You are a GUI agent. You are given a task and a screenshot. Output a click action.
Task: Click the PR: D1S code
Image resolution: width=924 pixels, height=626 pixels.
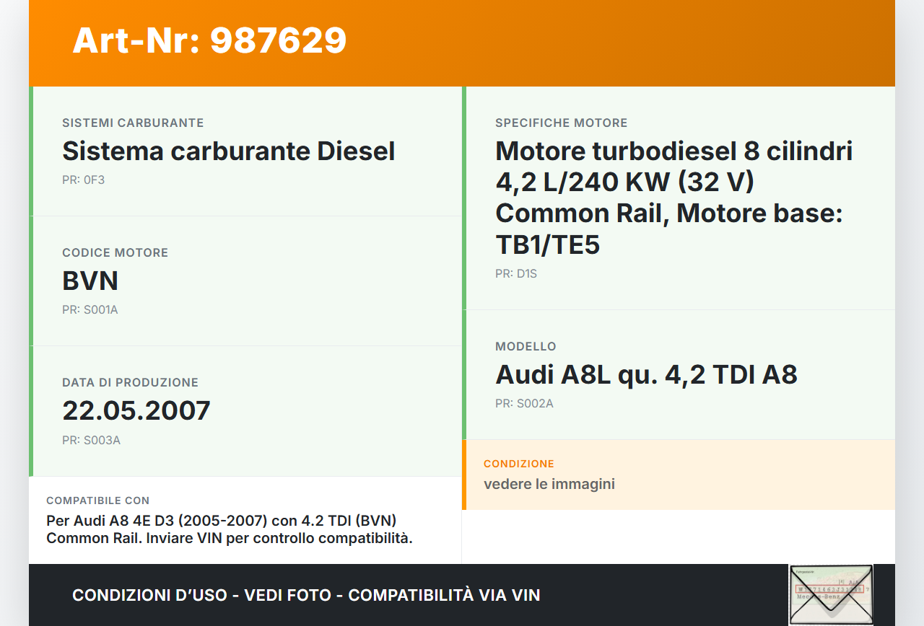pos(515,274)
